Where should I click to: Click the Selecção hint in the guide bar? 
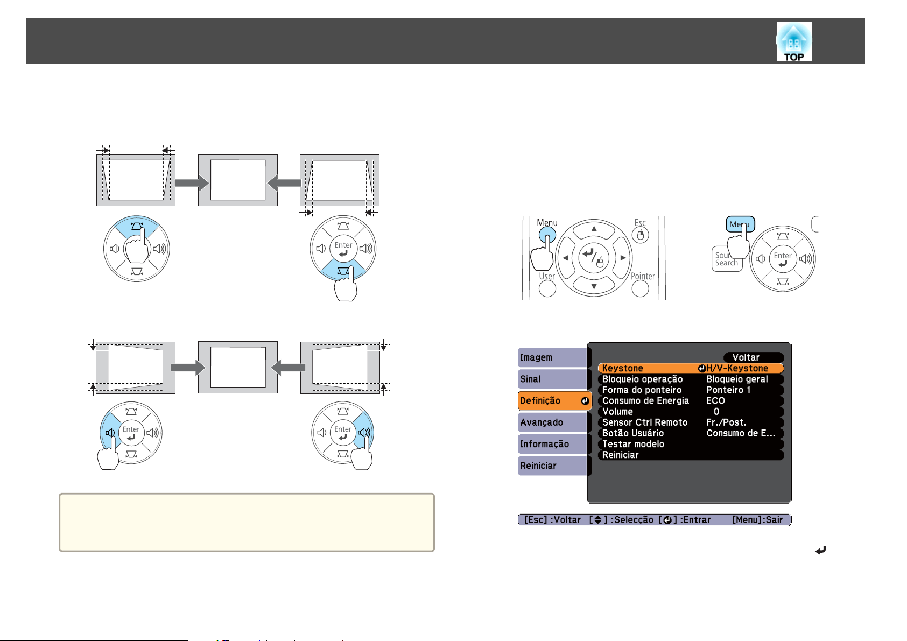pos(621,520)
